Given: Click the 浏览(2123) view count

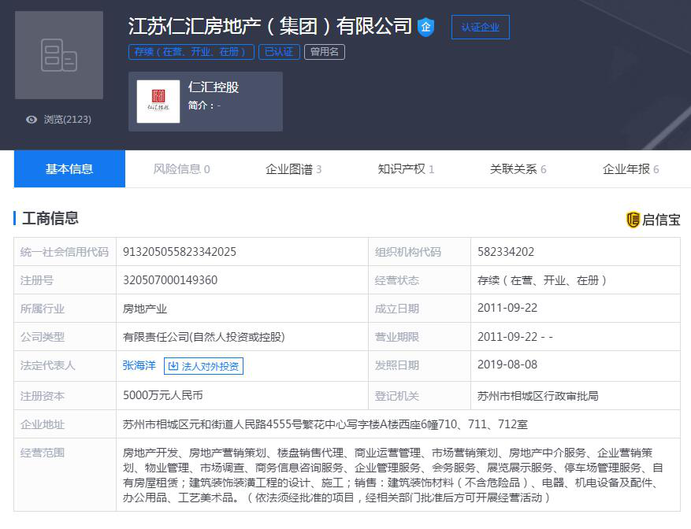Looking at the screenshot, I should point(68,120).
